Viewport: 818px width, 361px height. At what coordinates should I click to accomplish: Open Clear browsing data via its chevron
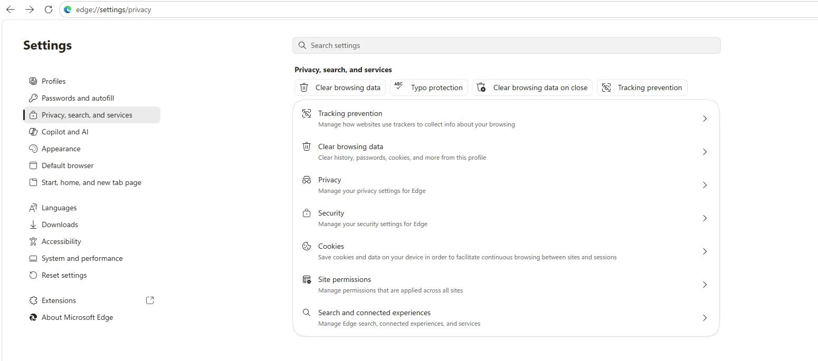(705, 152)
